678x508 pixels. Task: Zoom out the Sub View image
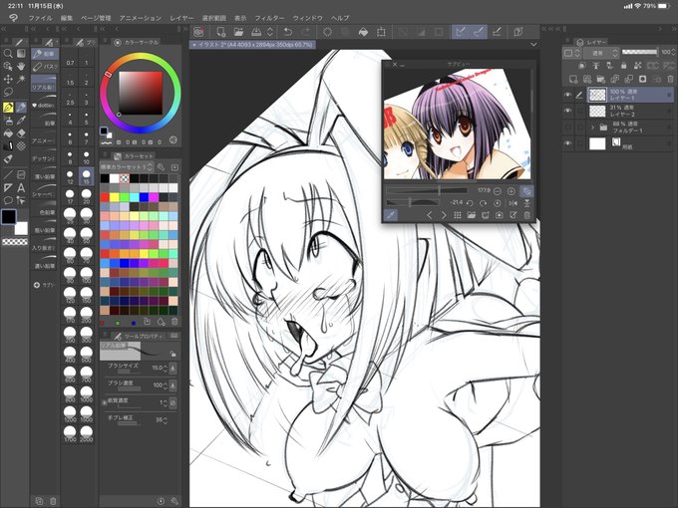pos(498,191)
